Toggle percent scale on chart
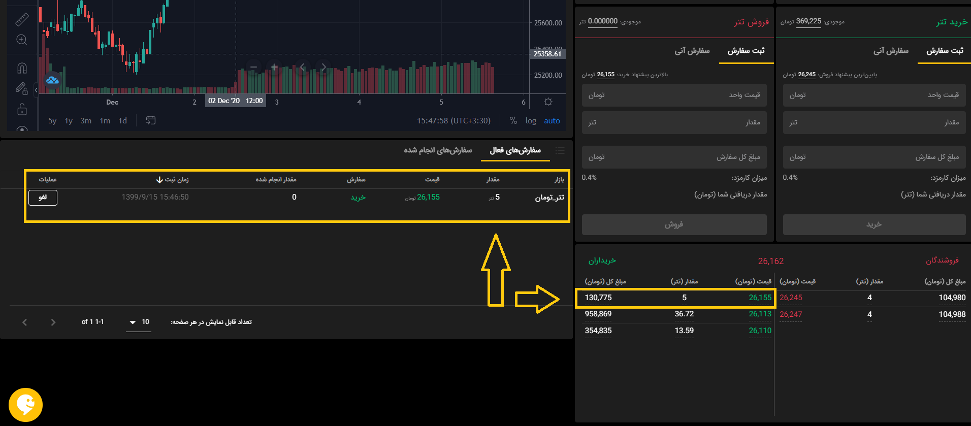 [513, 121]
